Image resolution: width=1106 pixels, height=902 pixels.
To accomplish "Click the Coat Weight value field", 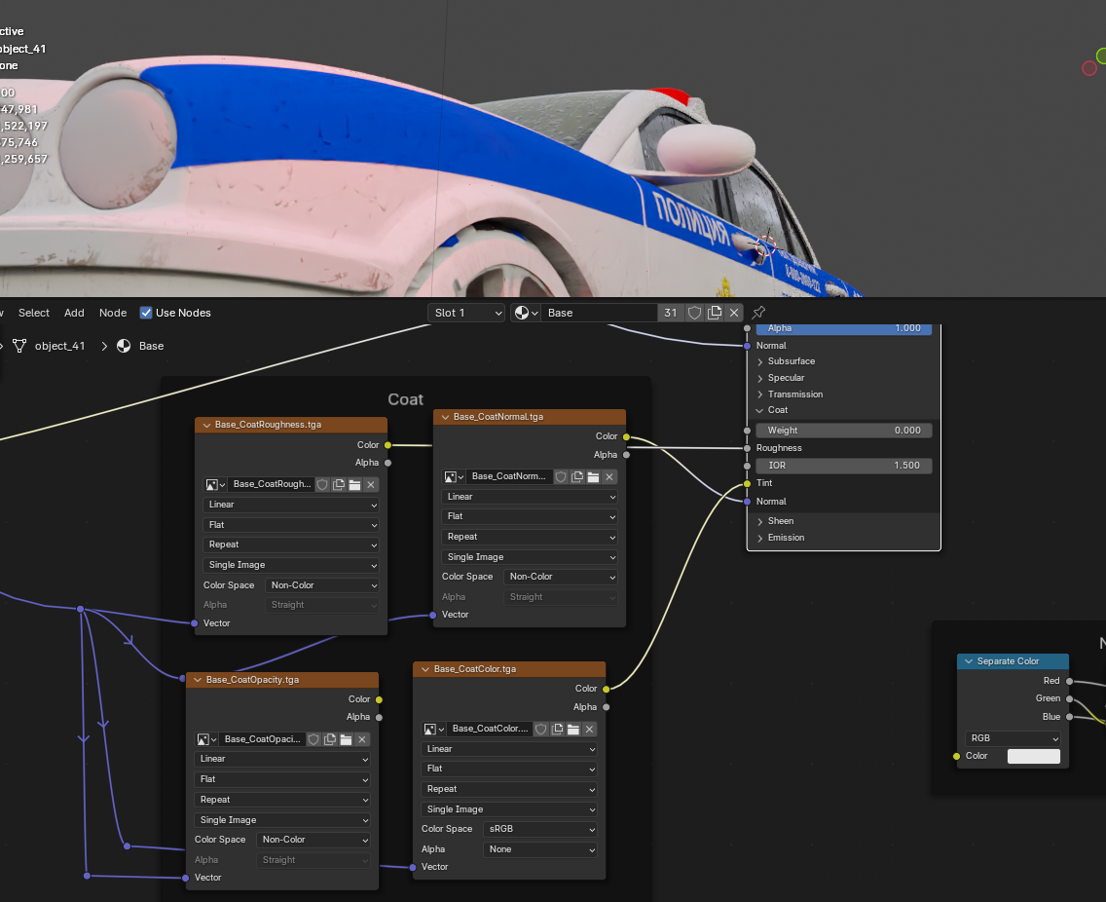I will click(843, 430).
